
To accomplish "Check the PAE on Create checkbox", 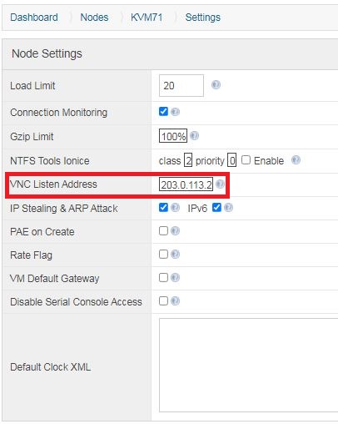I will [163, 230].
